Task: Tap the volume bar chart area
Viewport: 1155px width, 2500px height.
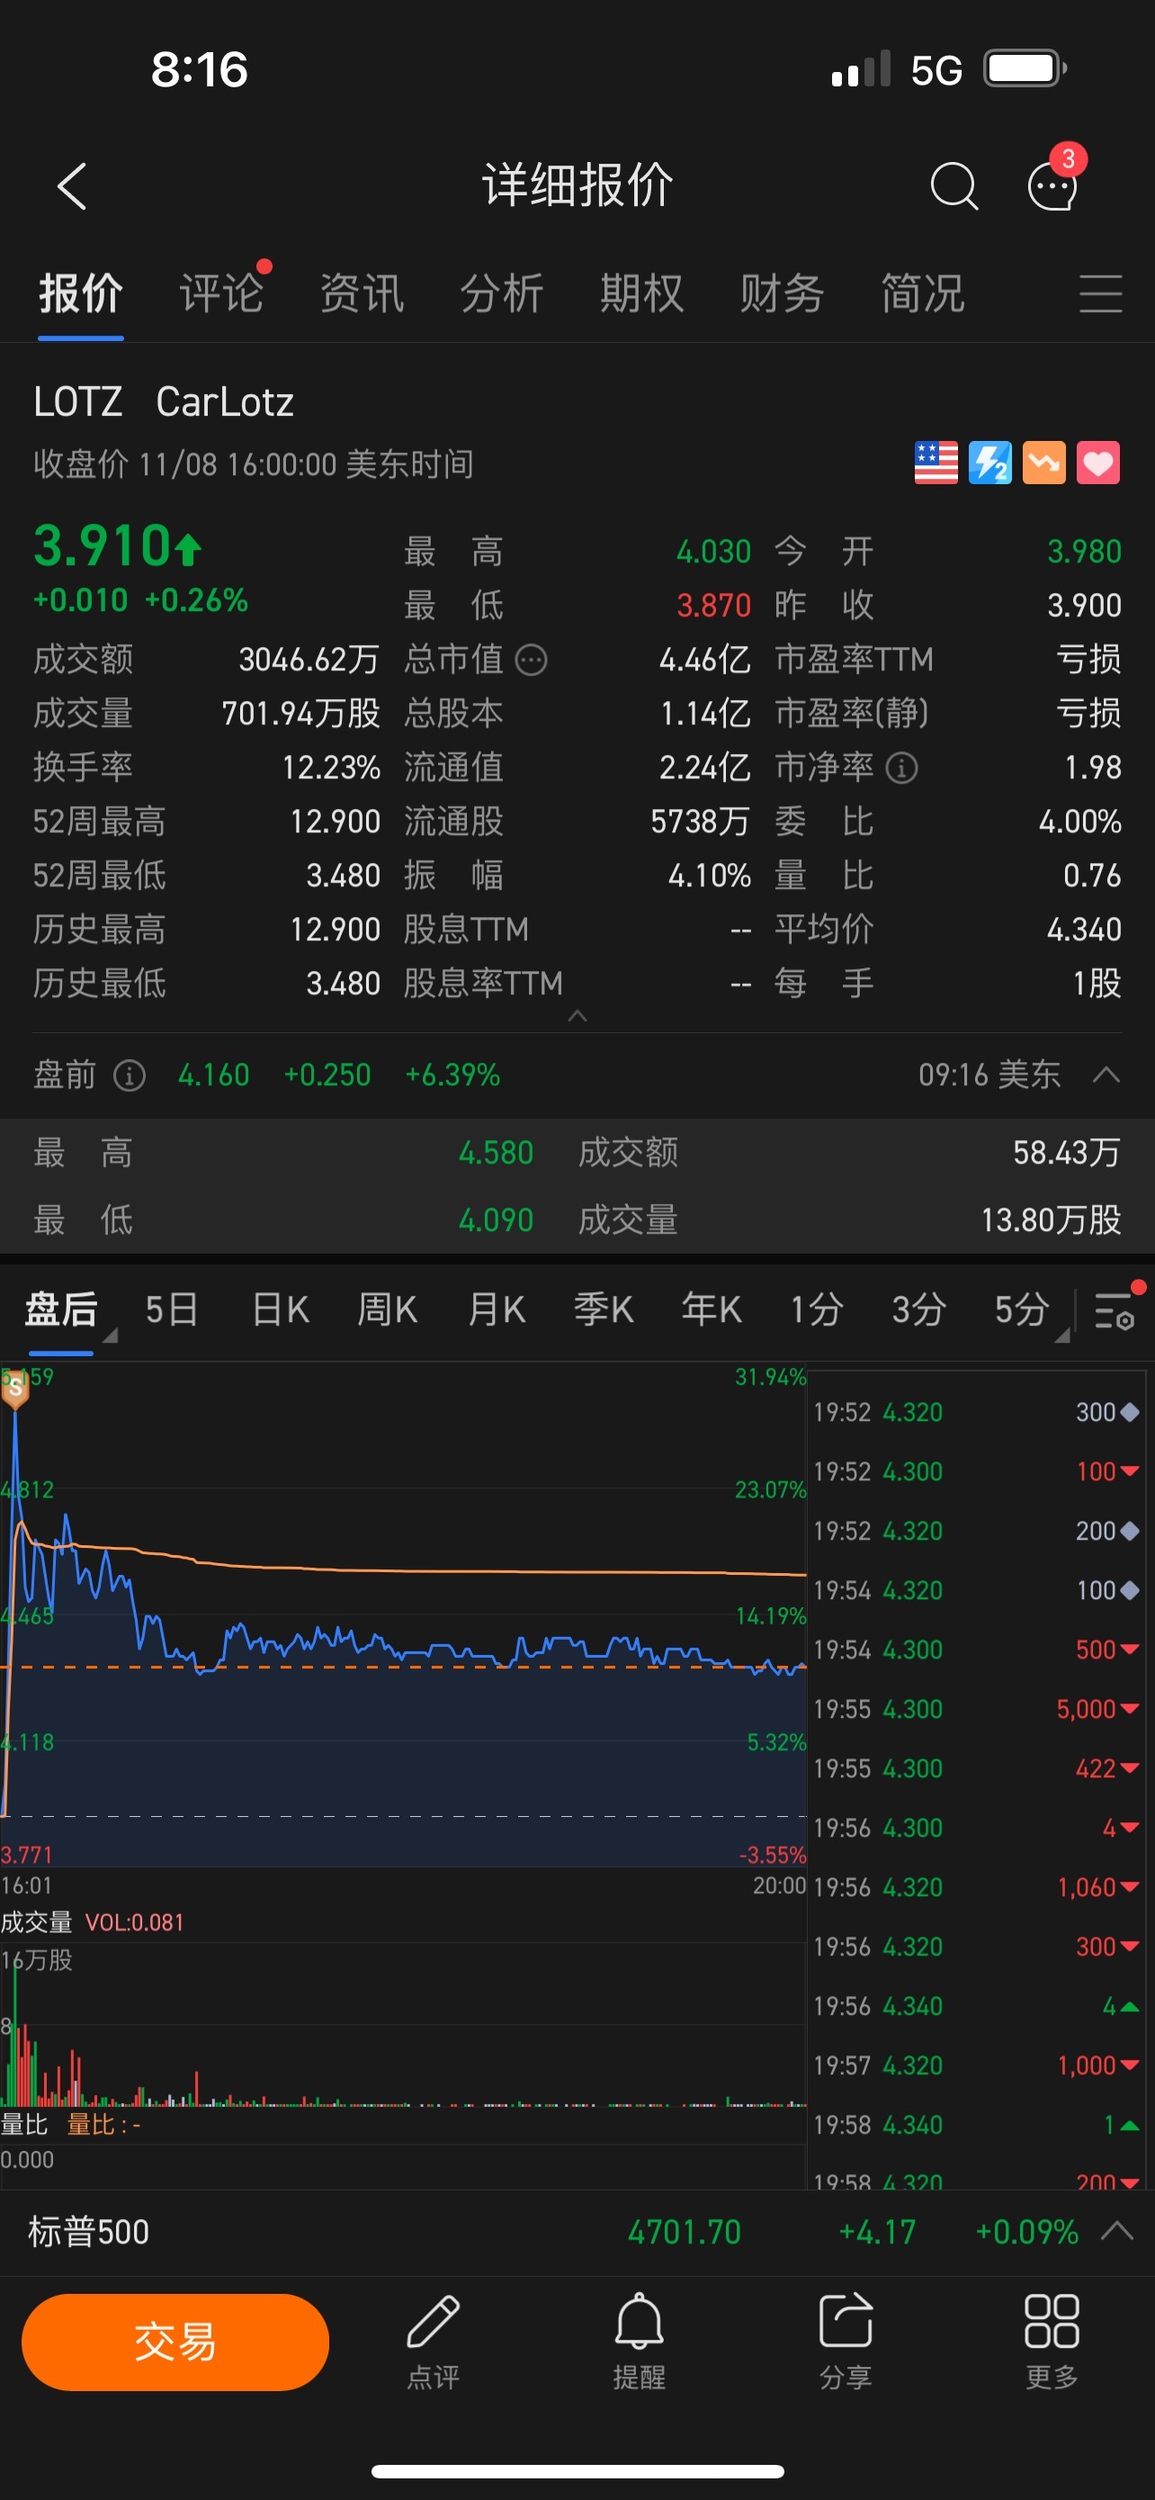Action: [x=403, y=2025]
